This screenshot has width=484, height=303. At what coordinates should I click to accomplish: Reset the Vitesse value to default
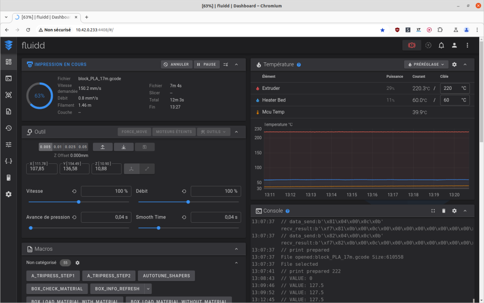coord(74,191)
